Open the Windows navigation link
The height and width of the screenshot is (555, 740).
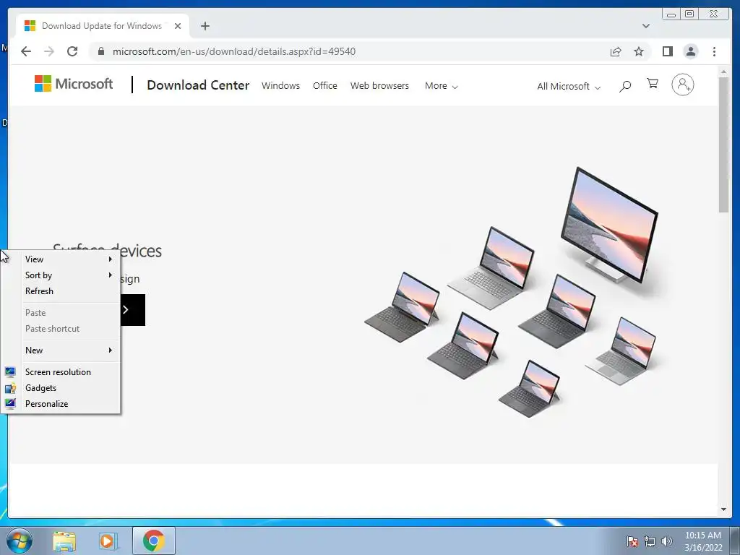coord(281,86)
